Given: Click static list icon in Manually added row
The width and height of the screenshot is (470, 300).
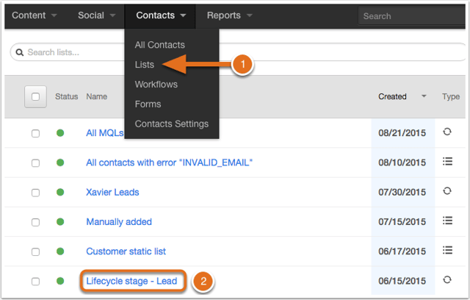Looking at the screenshot, I should pos(447,221).
